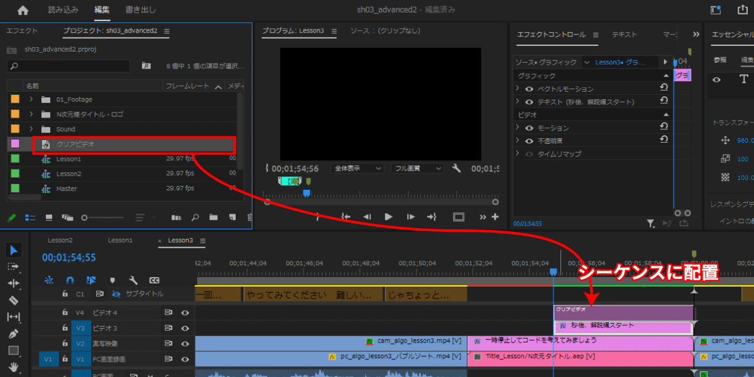
Task: Toggle モーション effect eye on or off
Action: (529, 128)
